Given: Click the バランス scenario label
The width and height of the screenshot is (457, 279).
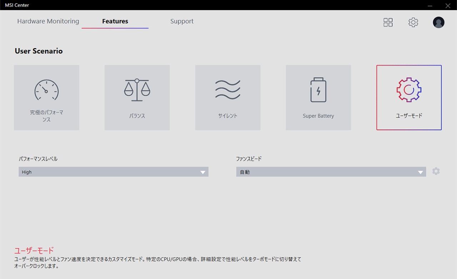Looking at the screenshot, I should 137,116.
